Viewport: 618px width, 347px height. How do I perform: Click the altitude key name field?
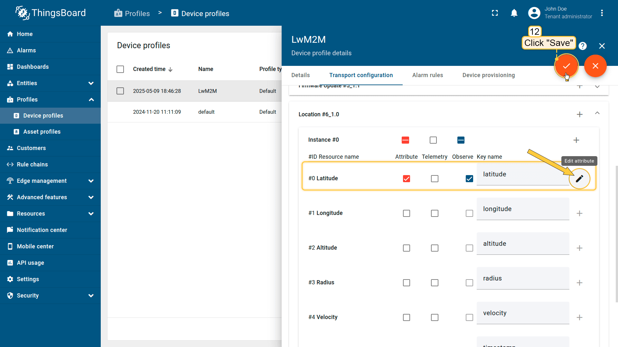[x=522, y=244]
